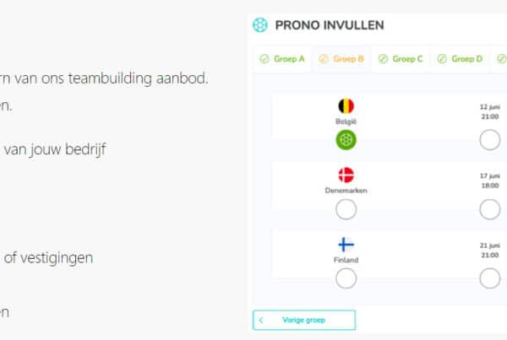Select the circle below 17 juni 18:00
Image resolution: width=507 pixels, height=340 pixels.
(490, 209)
